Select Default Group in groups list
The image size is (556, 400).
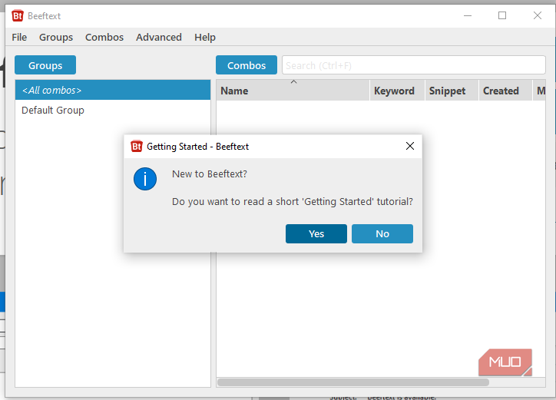[113, 111]
